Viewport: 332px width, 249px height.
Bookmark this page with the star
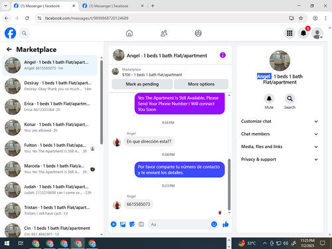coord(301,18)
